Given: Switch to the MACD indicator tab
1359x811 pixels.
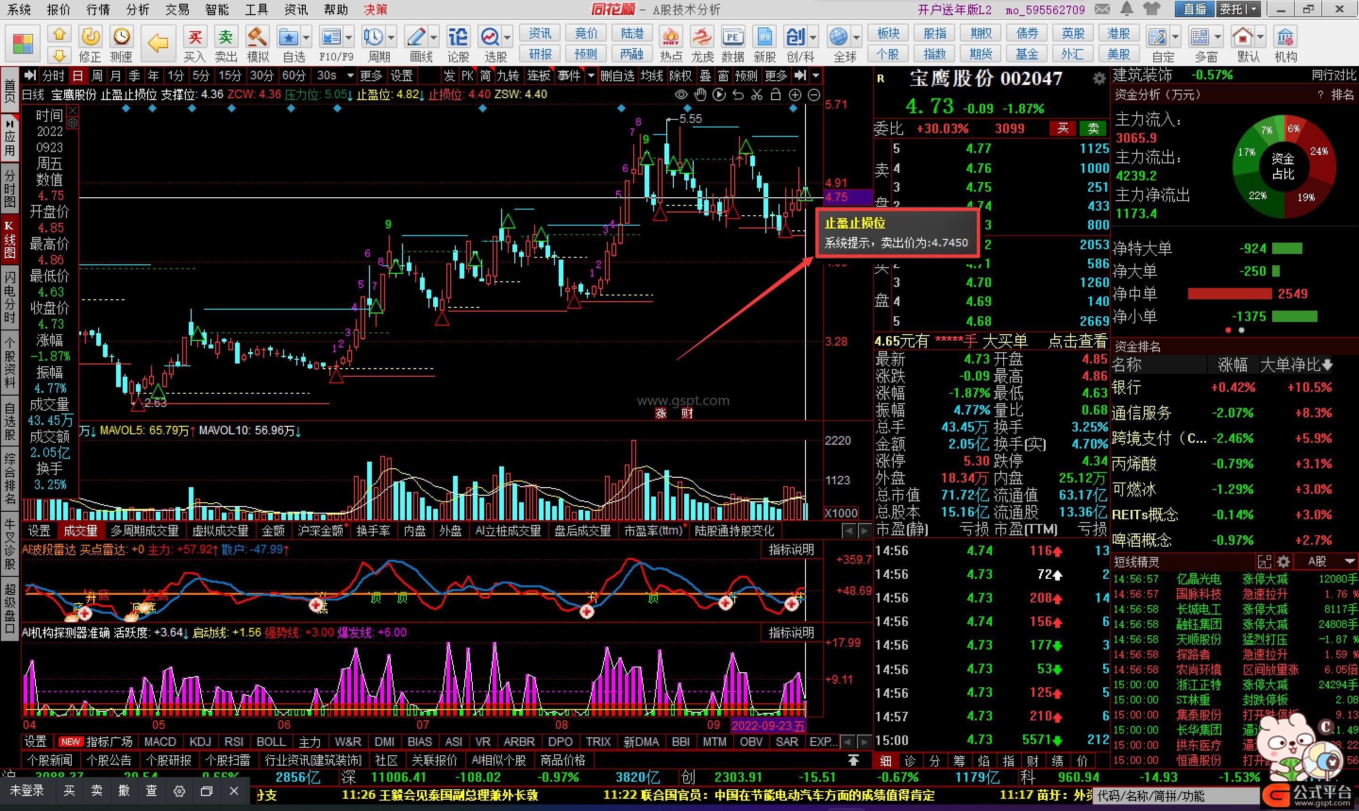Looking at the screenshot, I should point(160,742).
